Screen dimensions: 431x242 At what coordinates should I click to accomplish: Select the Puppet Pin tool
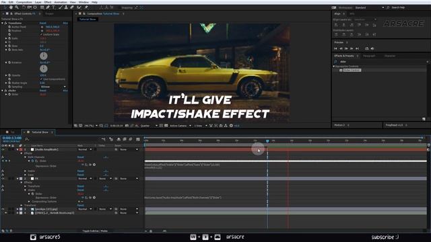(86, 7)
